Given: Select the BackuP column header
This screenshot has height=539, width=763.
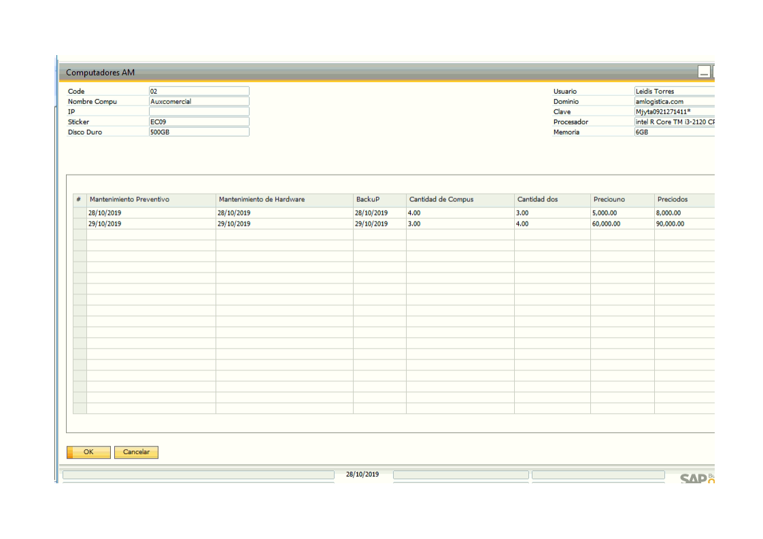Looking at the screenshot, I should pos(380,199).
